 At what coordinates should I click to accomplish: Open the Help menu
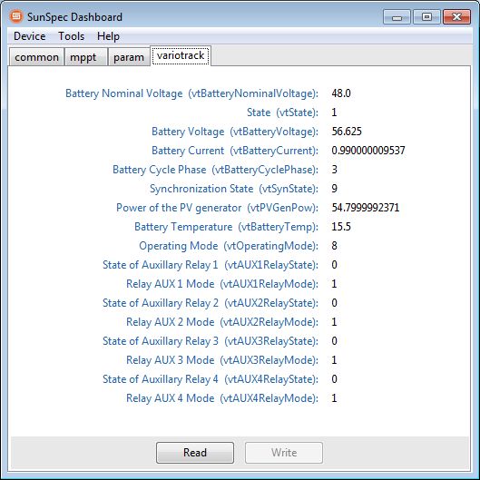(108, 36)
